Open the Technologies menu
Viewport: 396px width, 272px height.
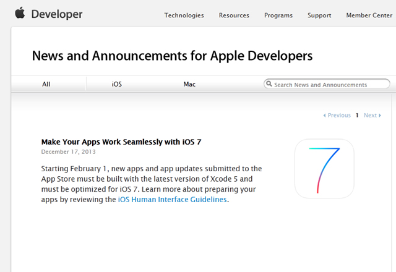click(184, 15)
